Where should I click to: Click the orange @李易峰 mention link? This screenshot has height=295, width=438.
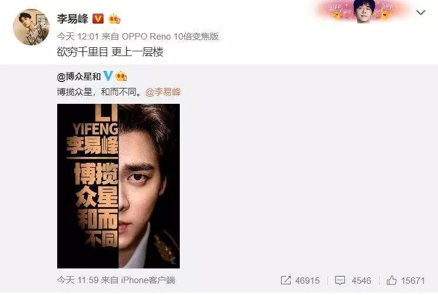[x=163, y=91]
